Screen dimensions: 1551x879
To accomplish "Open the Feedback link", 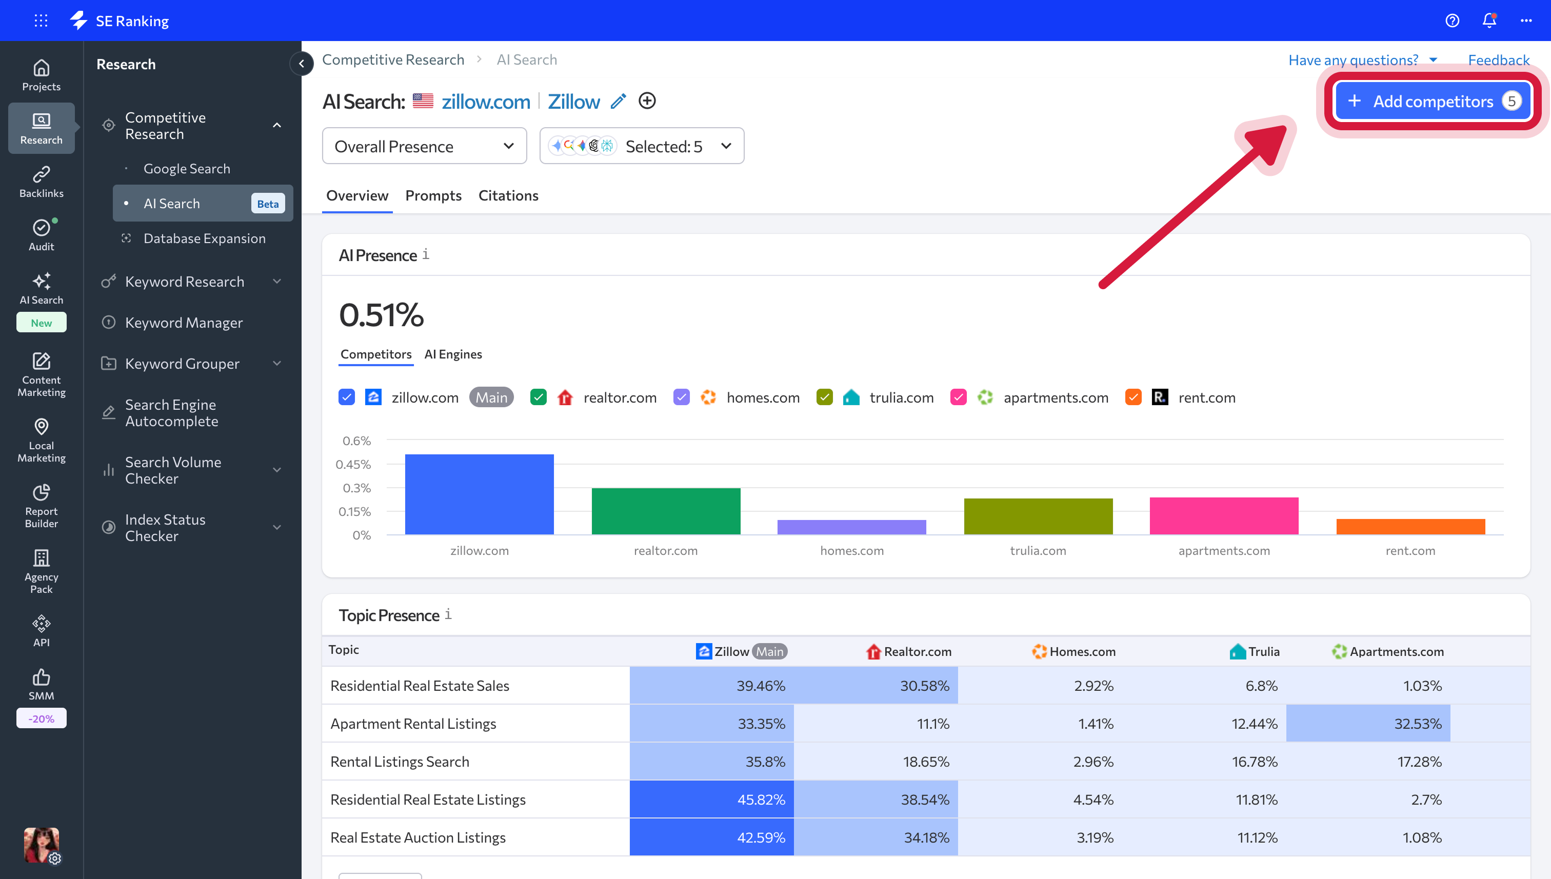I will tap(1499, 60).
